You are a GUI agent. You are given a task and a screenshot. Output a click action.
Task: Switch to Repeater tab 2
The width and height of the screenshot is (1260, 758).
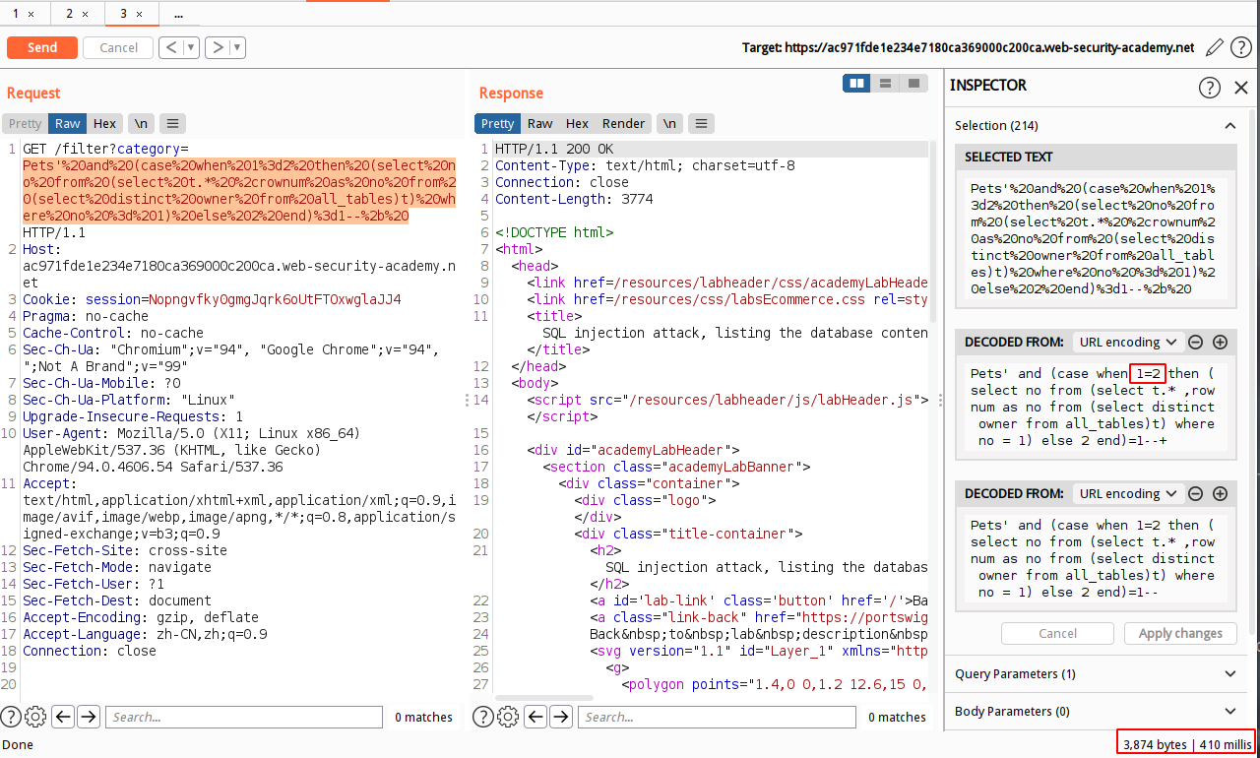click(x=70, y=14)
